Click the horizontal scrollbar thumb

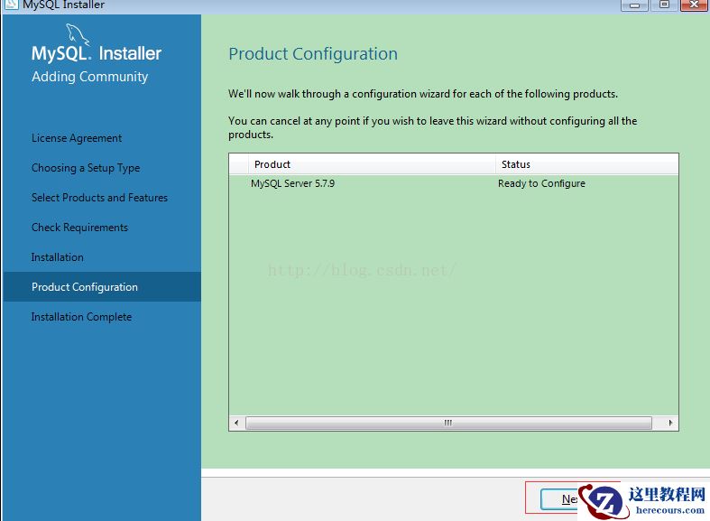tap(448, 423)
